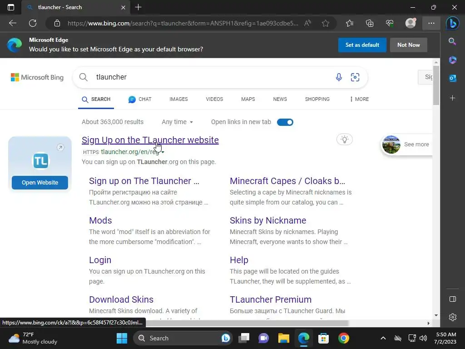Open Chrome from the taskbar
This screenshot has width=465, height=349.
point(343,338)
